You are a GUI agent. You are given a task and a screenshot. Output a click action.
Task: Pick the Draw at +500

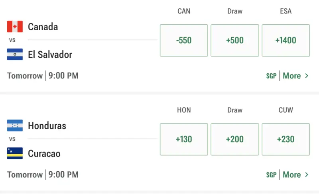click(x=234, y=40)
